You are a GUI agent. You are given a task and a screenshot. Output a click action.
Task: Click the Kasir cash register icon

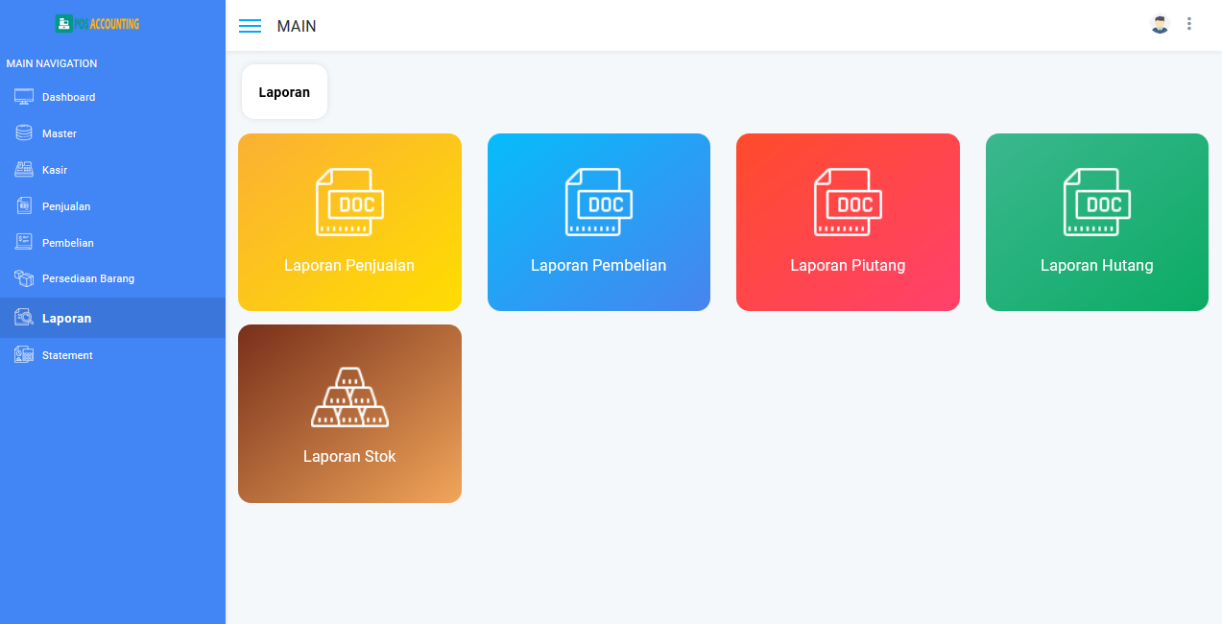click(23, 169)
